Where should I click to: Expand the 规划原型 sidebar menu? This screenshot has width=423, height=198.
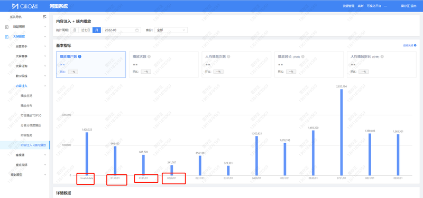tap(45, 175)
